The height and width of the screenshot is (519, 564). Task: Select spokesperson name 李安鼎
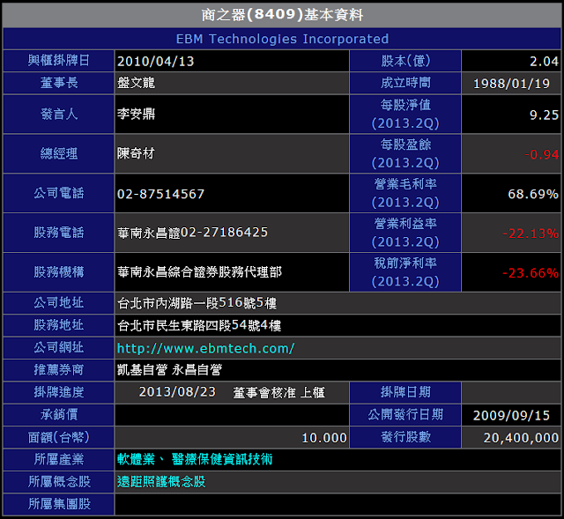(x=136, y=114)
